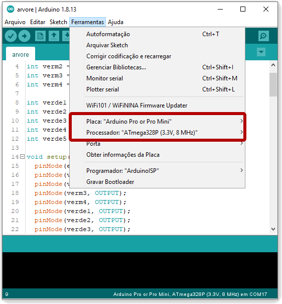The image size is (282, 304).
Task: Select Corrigir codificação e recarregar
Action: coord(157,56)
